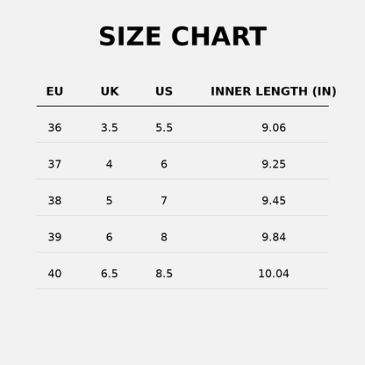Image resolution: width=365 pixels, height=365 pixels.
Task: Select the 10.04 inner length value
Action: [x=274, y=274]
